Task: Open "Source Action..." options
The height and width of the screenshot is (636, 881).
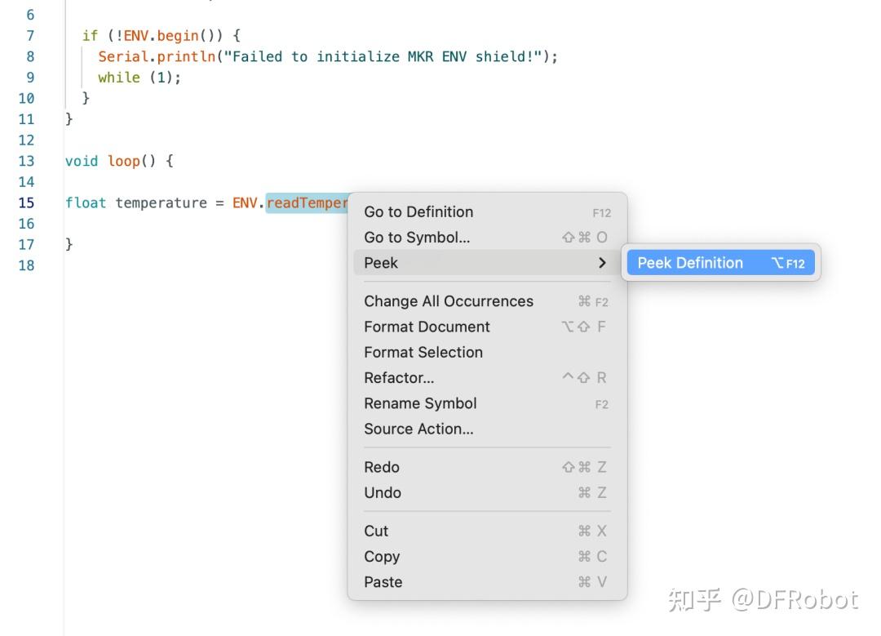Action: click(417, 429)
